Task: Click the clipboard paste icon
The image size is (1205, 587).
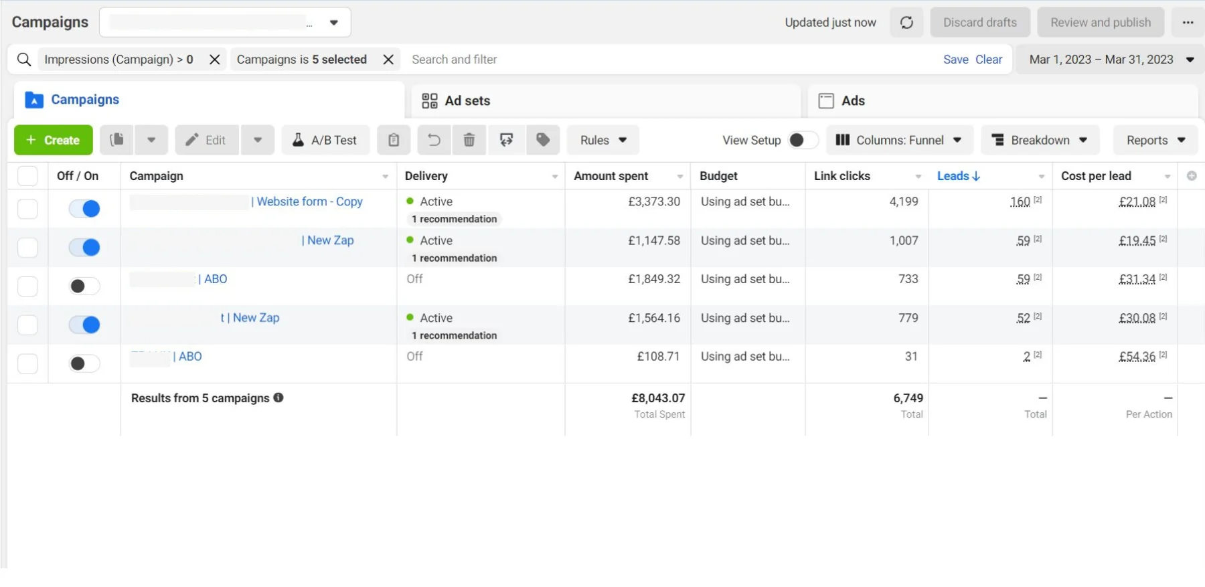Action: (394, 140)
